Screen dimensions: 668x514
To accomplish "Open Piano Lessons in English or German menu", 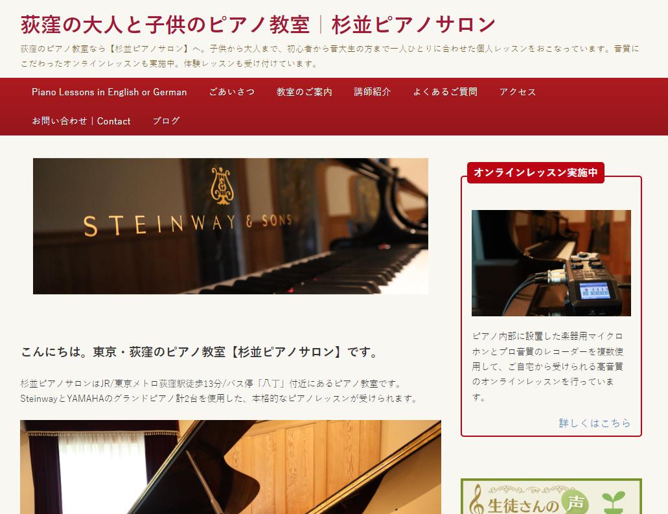I will tap(109, 92).
